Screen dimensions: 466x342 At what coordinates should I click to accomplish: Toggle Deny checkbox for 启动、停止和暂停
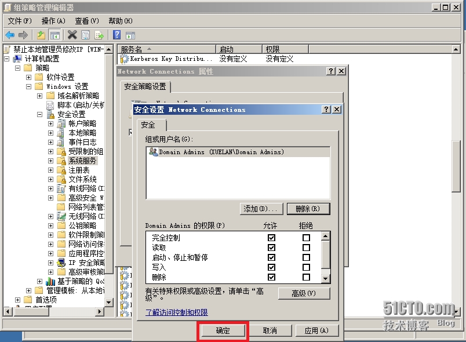pos(306,257)
